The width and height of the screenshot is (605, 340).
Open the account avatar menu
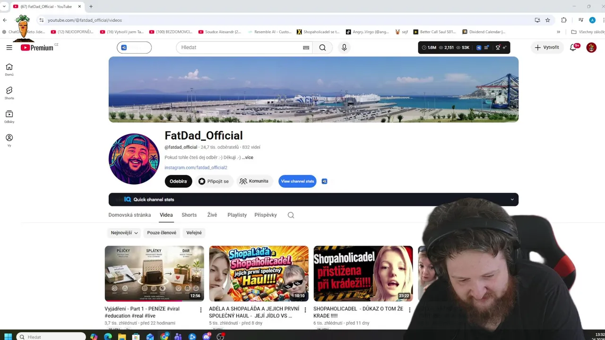[x=591, y=47]
